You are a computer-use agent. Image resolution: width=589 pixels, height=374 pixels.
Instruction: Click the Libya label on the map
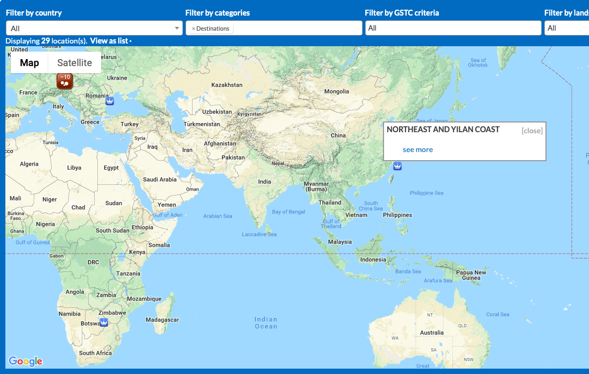pos(74,168)
